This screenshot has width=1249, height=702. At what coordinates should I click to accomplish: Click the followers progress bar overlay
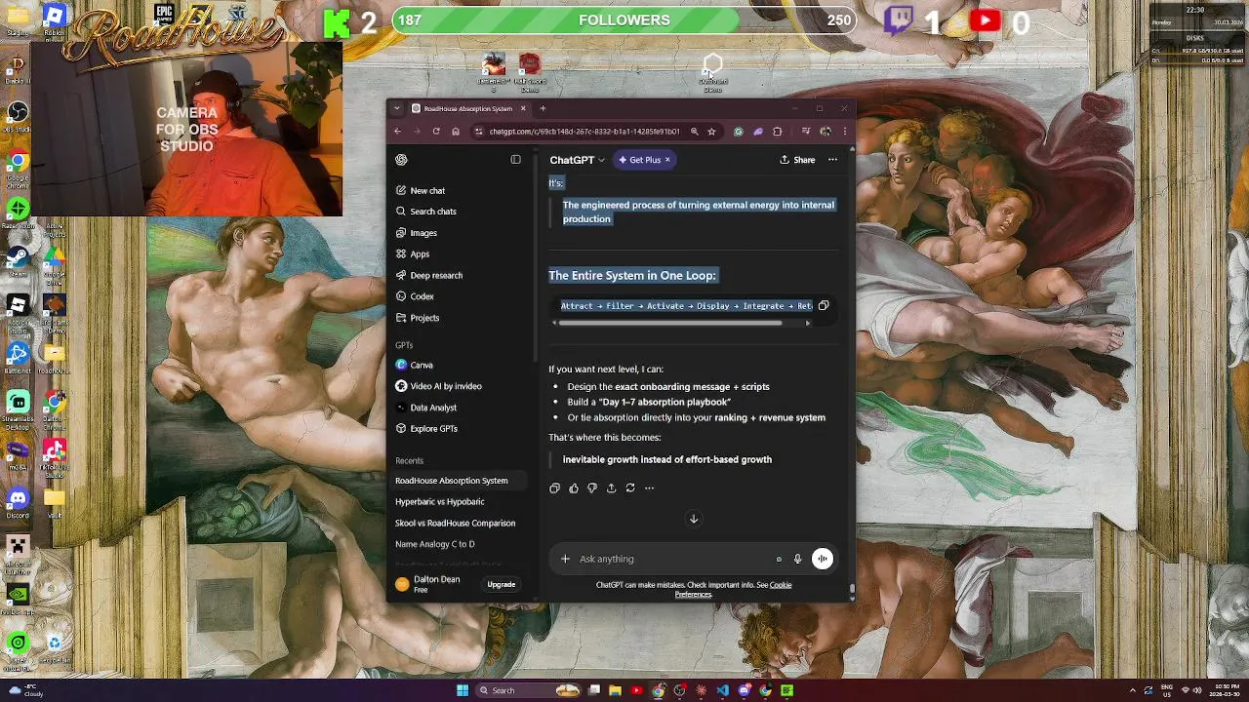(x=624, y=19)
